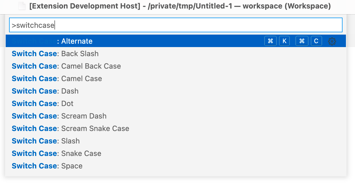355x186 pixels.
Task: Pick Switch Case: Scream Snake Case
Action: [176, 128]
